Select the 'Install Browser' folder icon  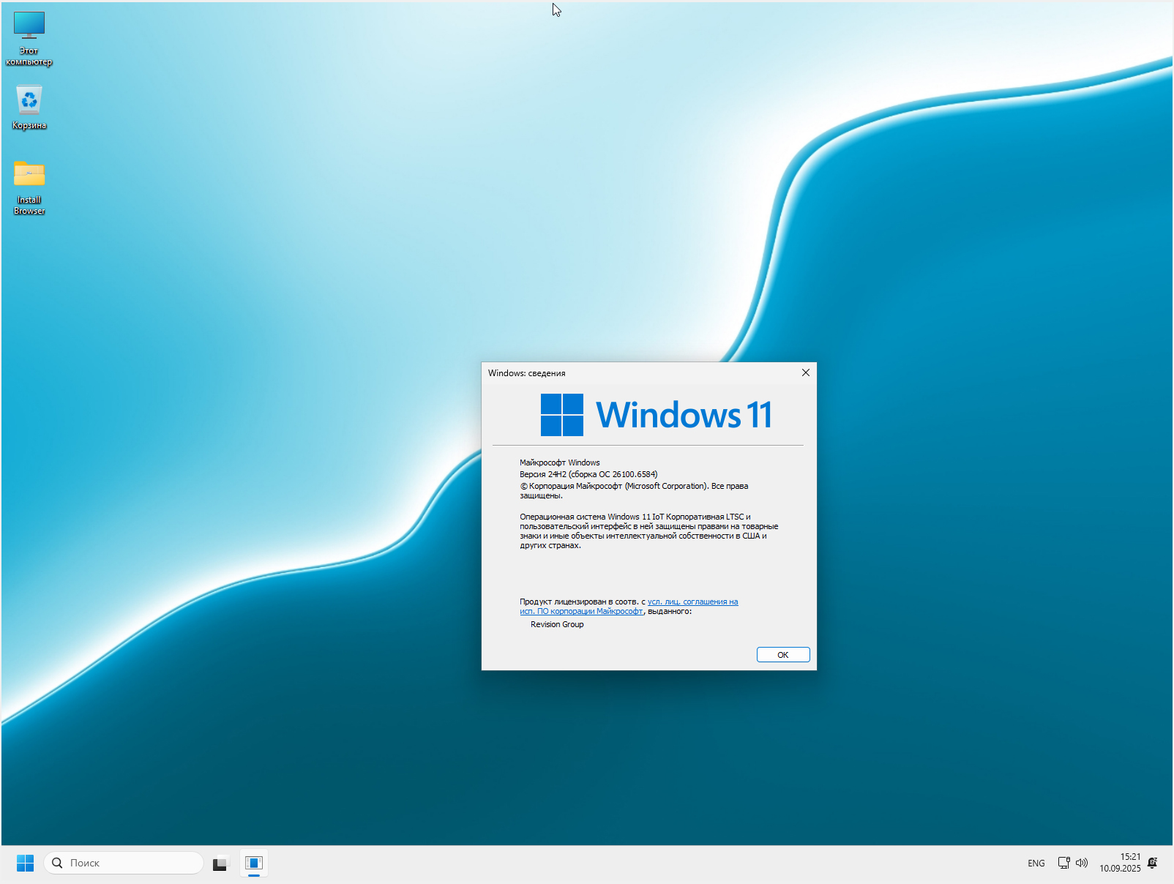point(29,187)
